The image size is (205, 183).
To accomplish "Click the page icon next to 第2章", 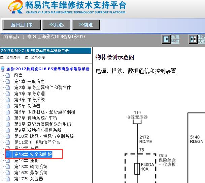I will (8, 88).
